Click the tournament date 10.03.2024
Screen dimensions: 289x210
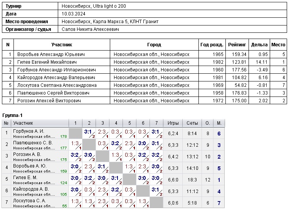point(73,14)
